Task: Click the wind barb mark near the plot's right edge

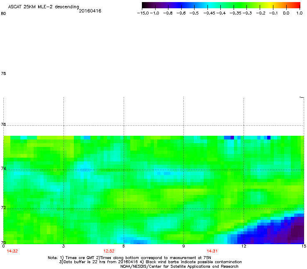Action: (x=302, y=97)
